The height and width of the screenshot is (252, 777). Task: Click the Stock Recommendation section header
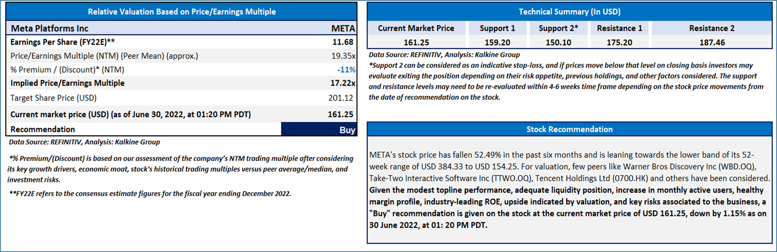pyautogui.click(x=569, y=129)
